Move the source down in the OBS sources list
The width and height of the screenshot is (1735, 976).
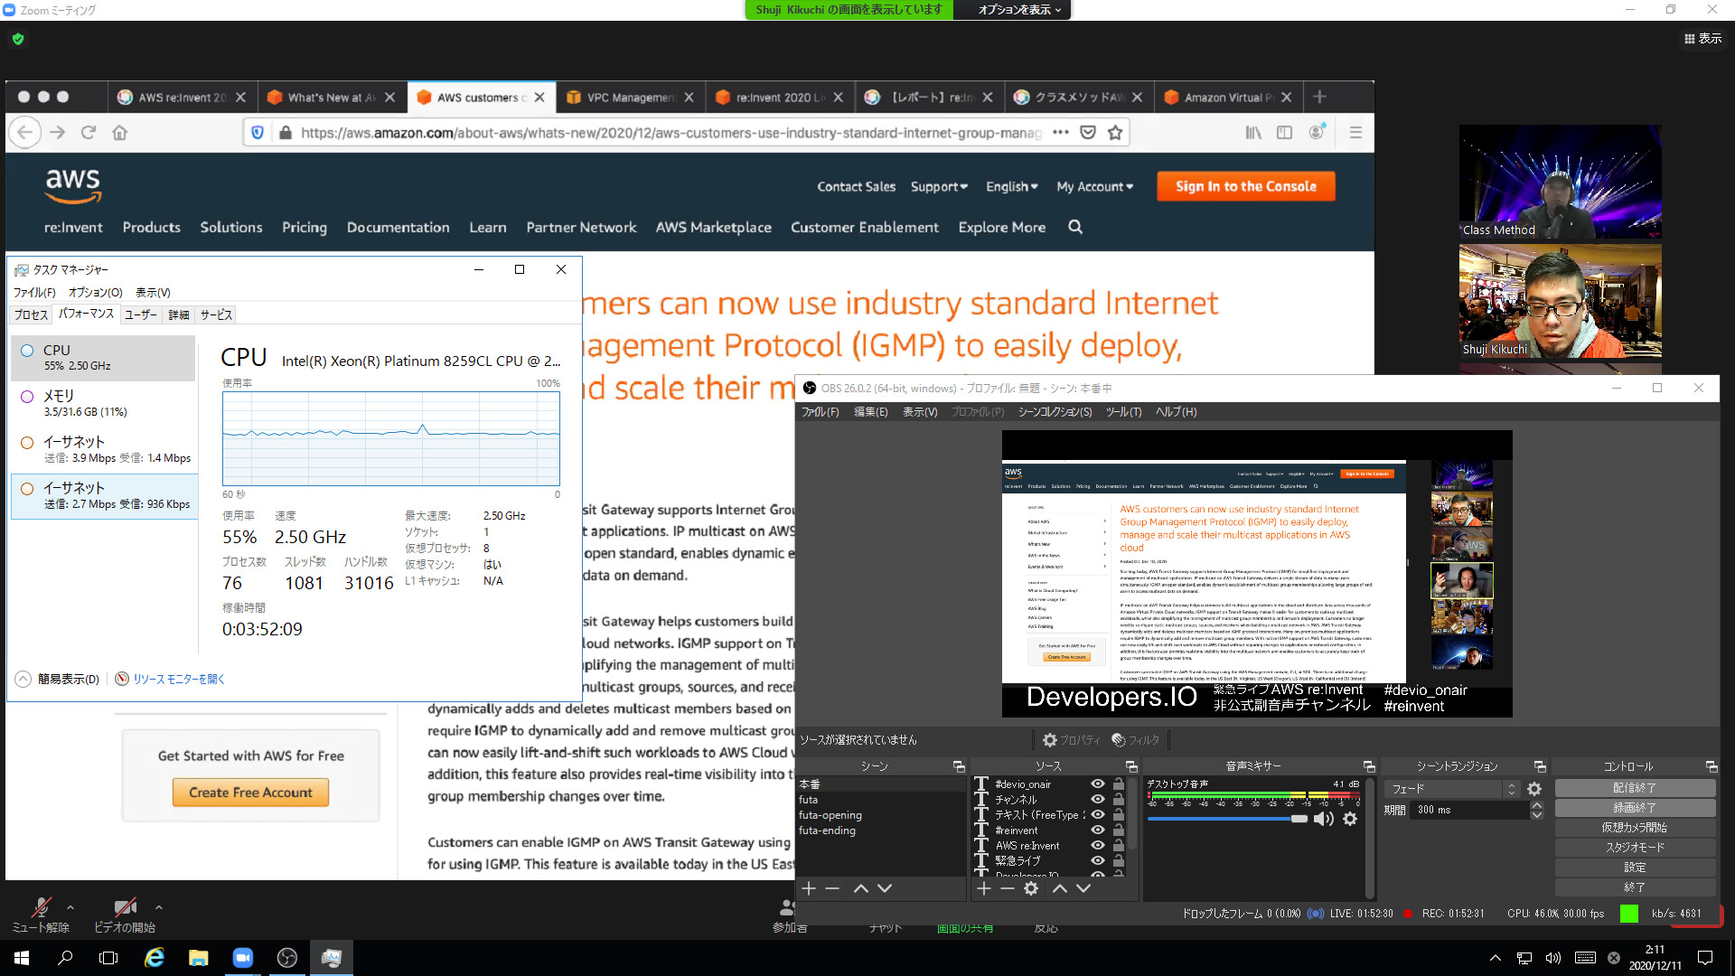1083,888
